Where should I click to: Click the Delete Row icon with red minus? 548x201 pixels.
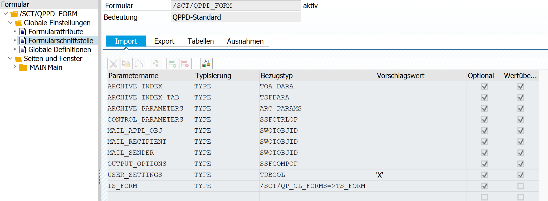coord(185,64)
